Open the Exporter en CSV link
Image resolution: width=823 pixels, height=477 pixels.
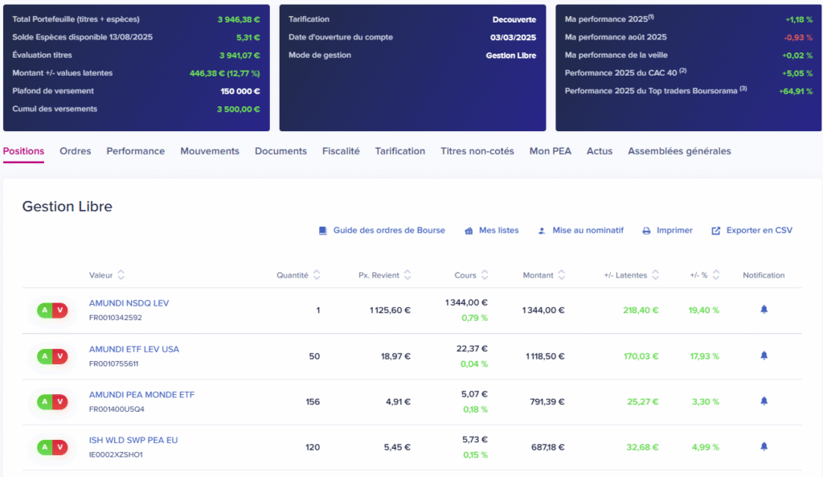coord(759,231)
